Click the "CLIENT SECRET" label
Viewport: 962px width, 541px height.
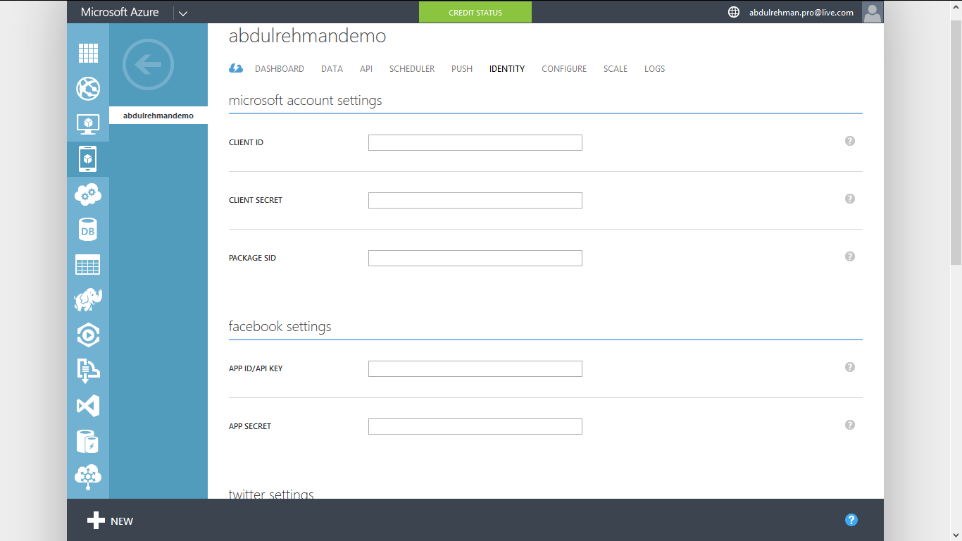pyautogui.click(x=256, y=200)
